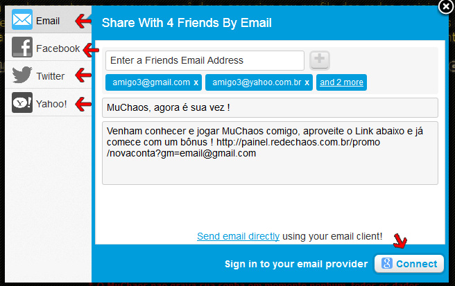
Task: Remove amigo3@yahoo.com.br using its x
Action: coord(307,82)
